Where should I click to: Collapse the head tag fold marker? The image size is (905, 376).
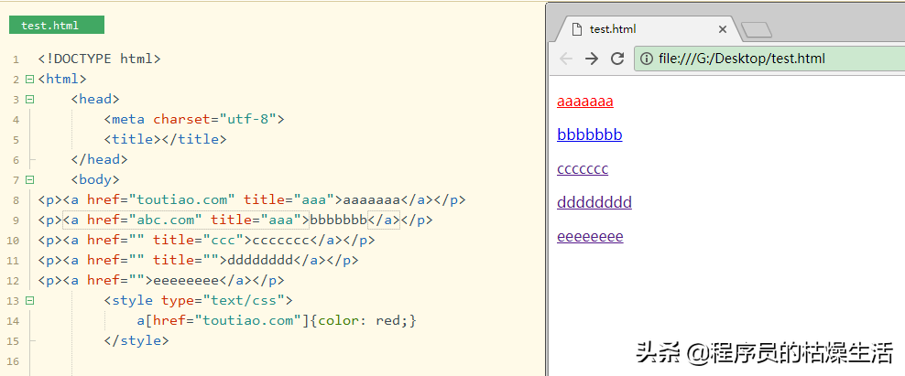(x=29, y=99)
